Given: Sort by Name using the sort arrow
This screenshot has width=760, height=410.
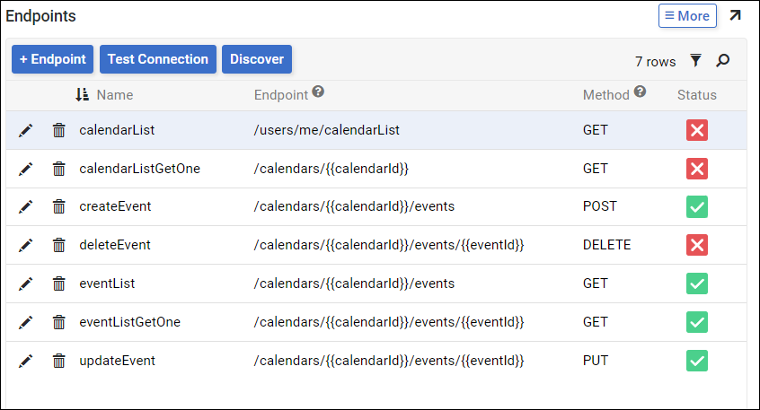Looking at the screenshot, I should (82, 95).
